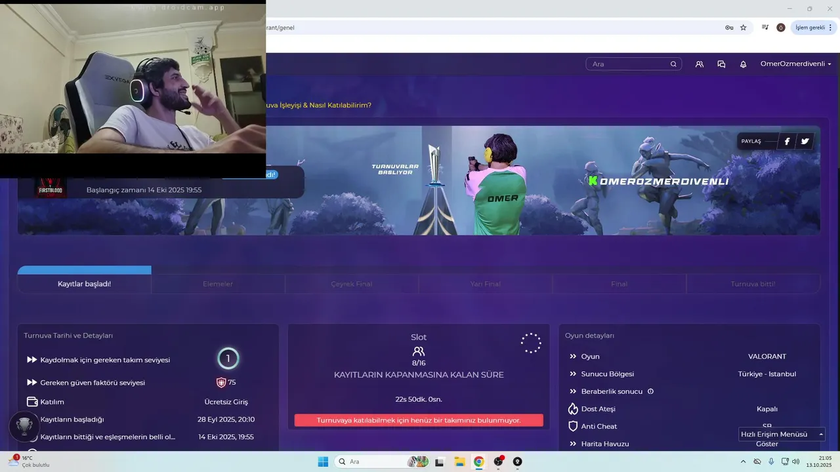The height and width of the screenshot is (472, 840).
Task: Click Göster for Harita Havuzu
Action: pos(766,444)
